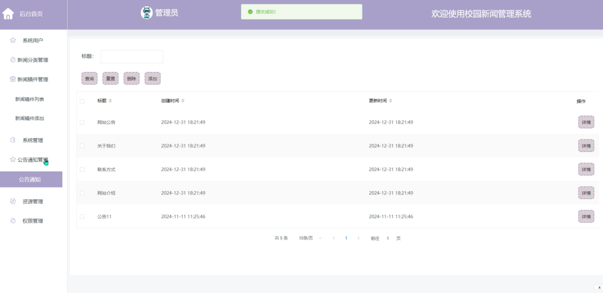
Task: Go to previous page arrow
Action: click(334, 238)
